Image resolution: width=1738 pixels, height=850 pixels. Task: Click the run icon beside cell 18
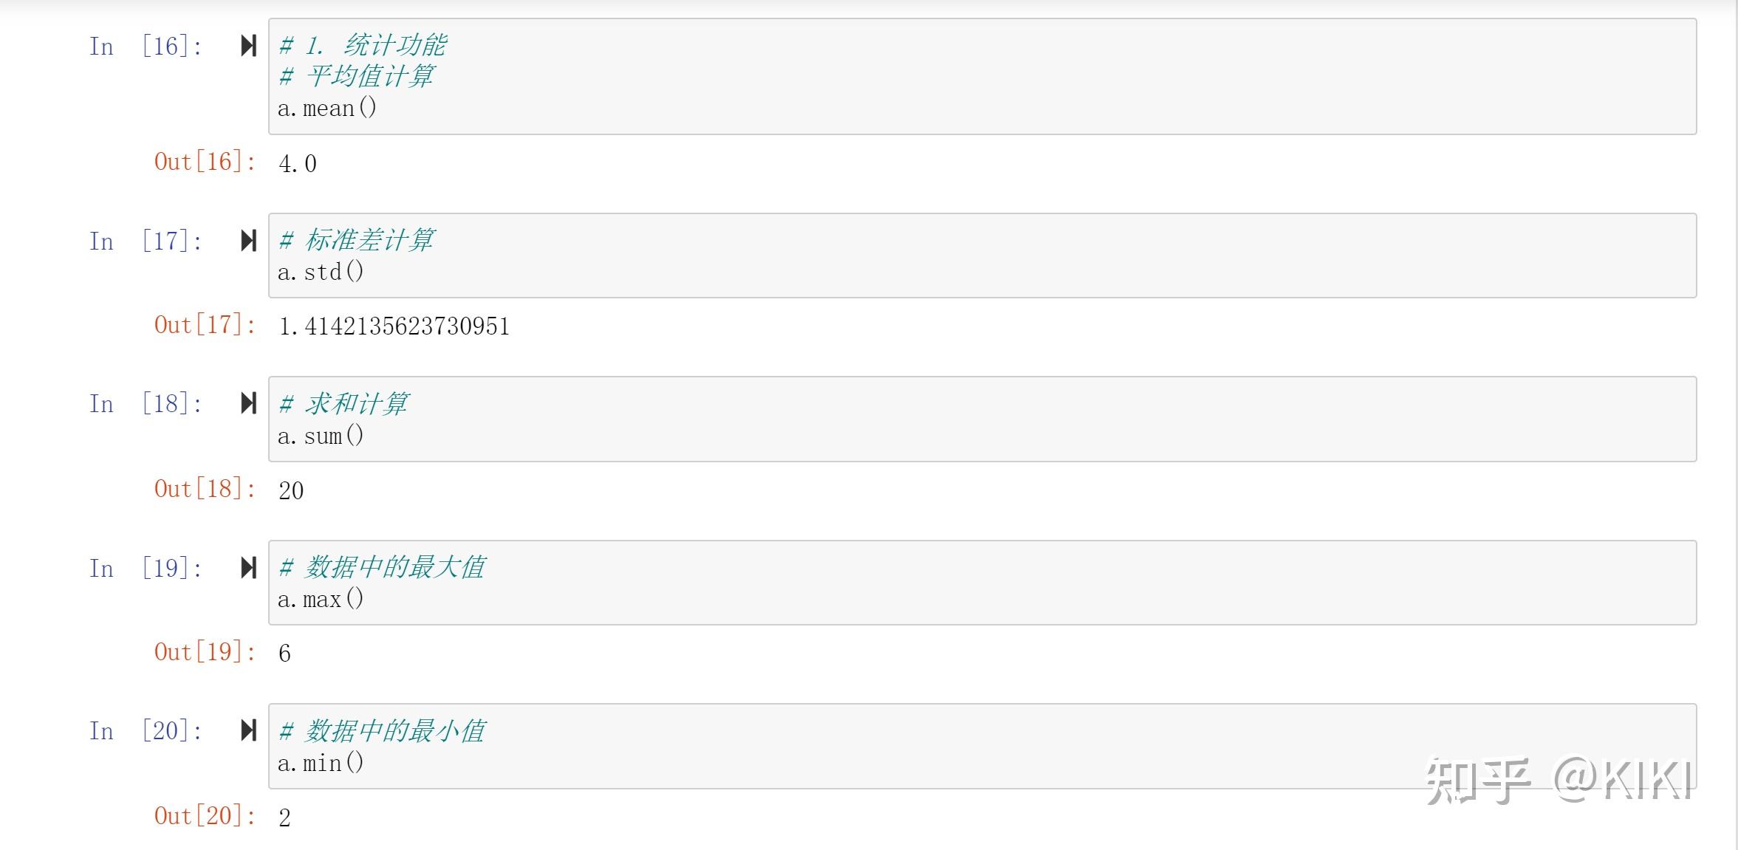[249, 403]
